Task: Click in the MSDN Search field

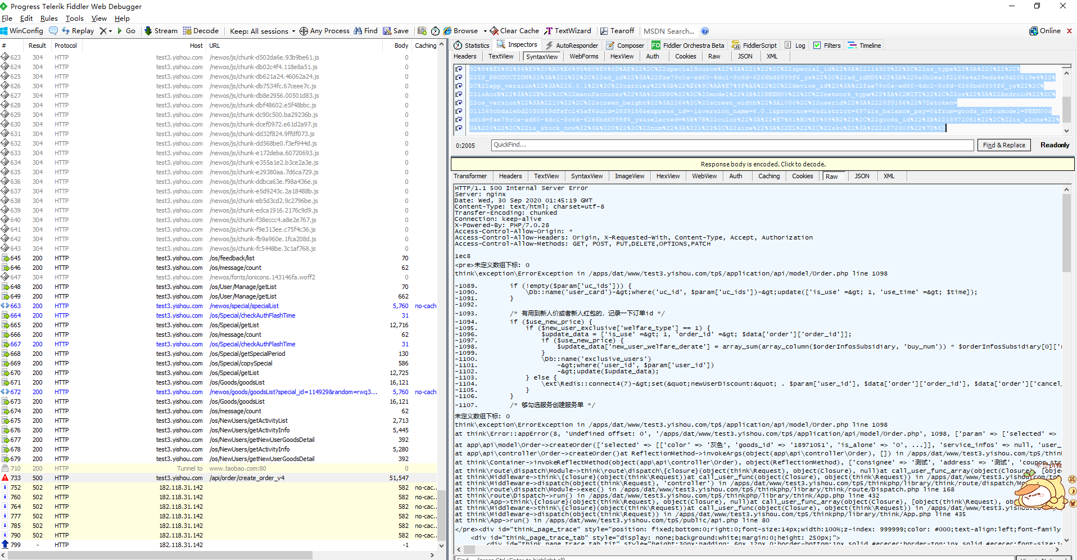Action: (x=669, y=31)
